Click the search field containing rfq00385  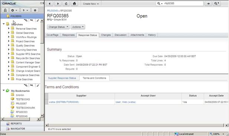183,3
